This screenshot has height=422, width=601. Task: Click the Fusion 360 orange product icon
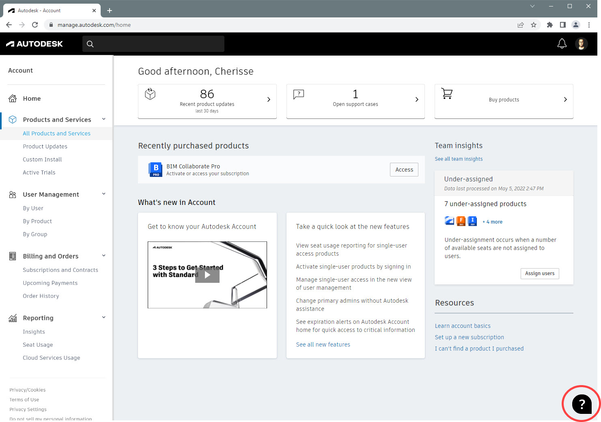tap(461, 221)
